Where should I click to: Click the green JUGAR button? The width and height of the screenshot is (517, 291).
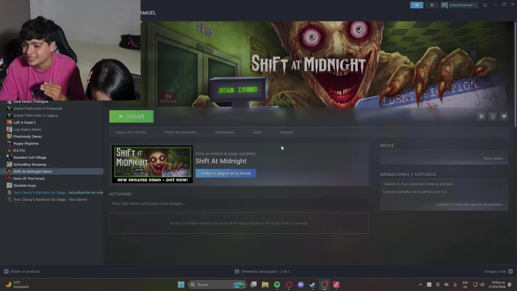click(x=131, y=116)
